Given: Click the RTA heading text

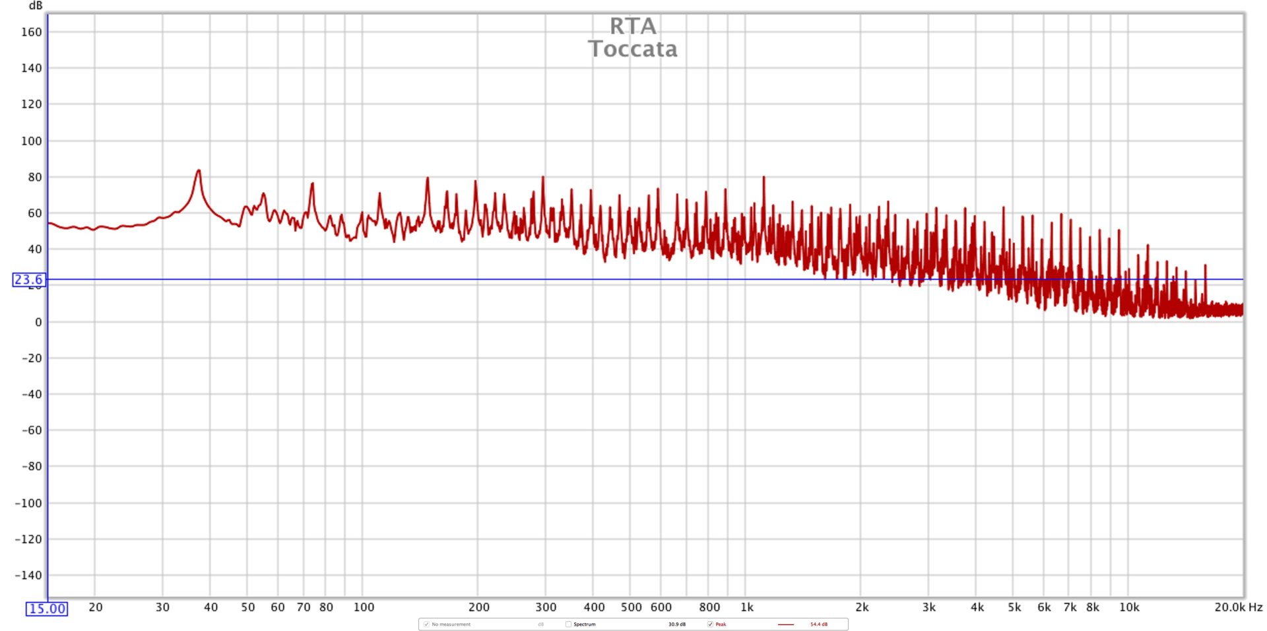Looking at the screenshot, I should [633, 26].
